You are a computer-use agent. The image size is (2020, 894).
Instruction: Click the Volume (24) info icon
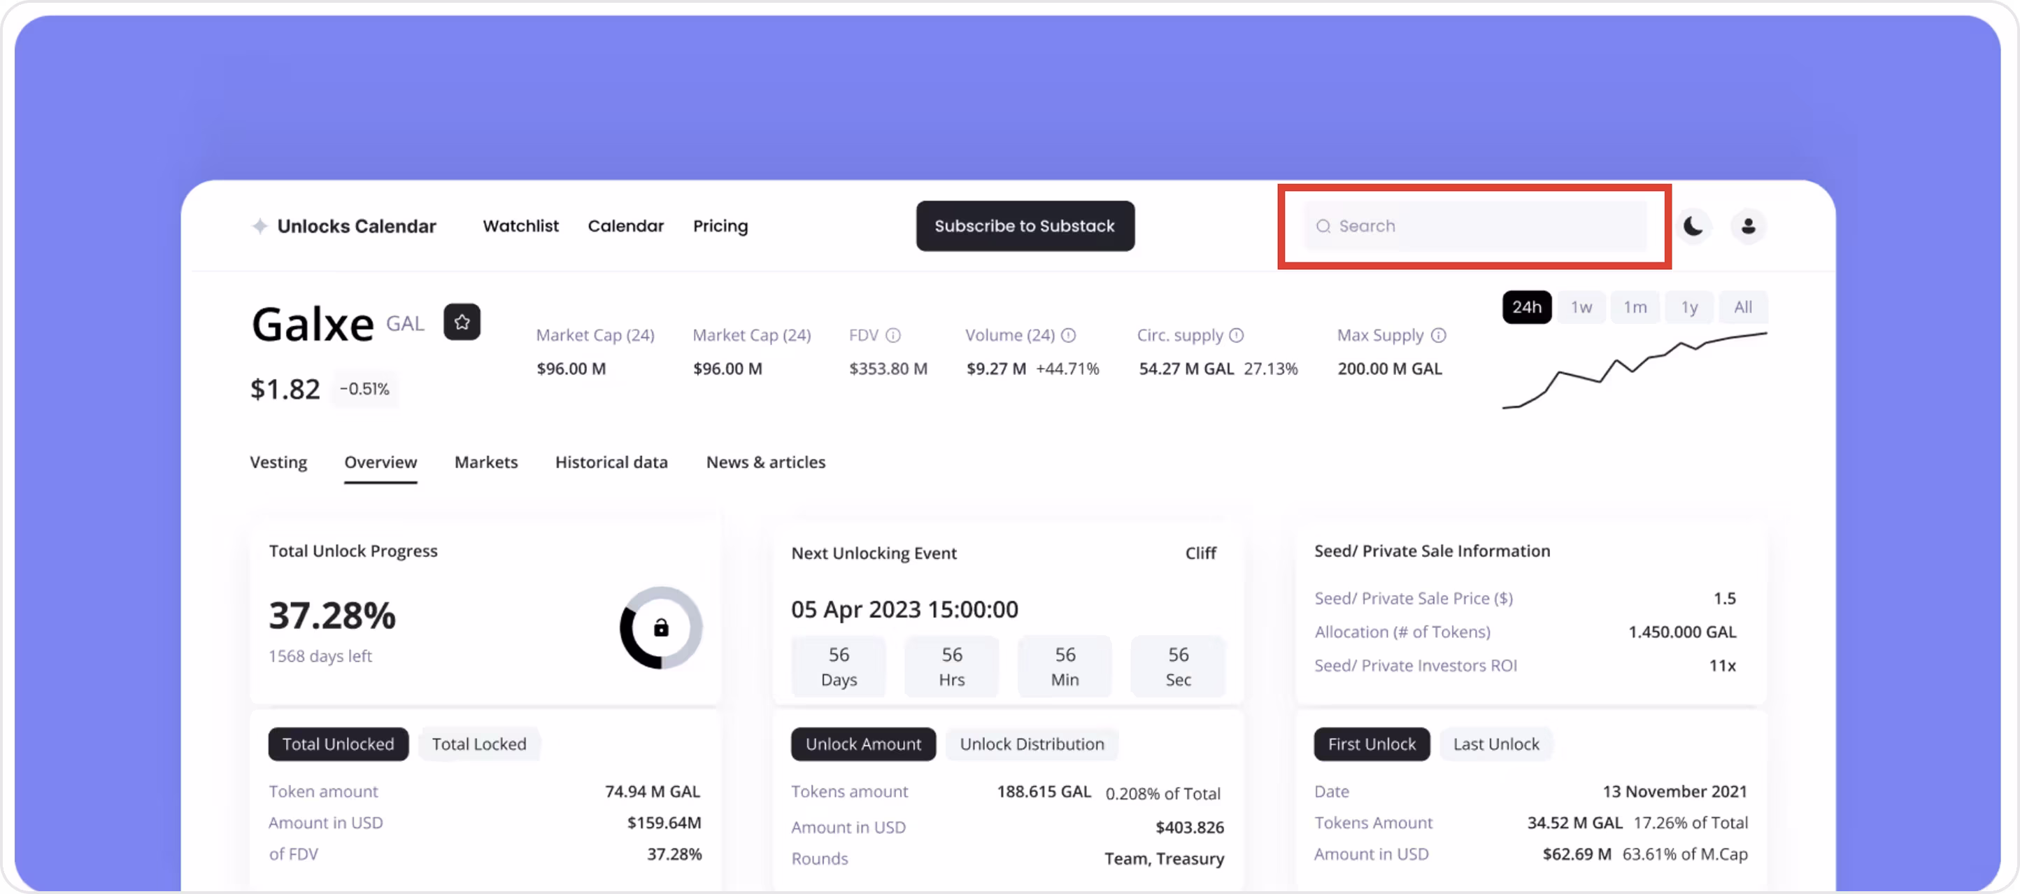pyautogui.click(x=1068, y=335)
